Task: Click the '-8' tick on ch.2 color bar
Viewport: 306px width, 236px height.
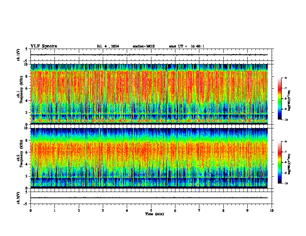Action: [x=286, y=162]
